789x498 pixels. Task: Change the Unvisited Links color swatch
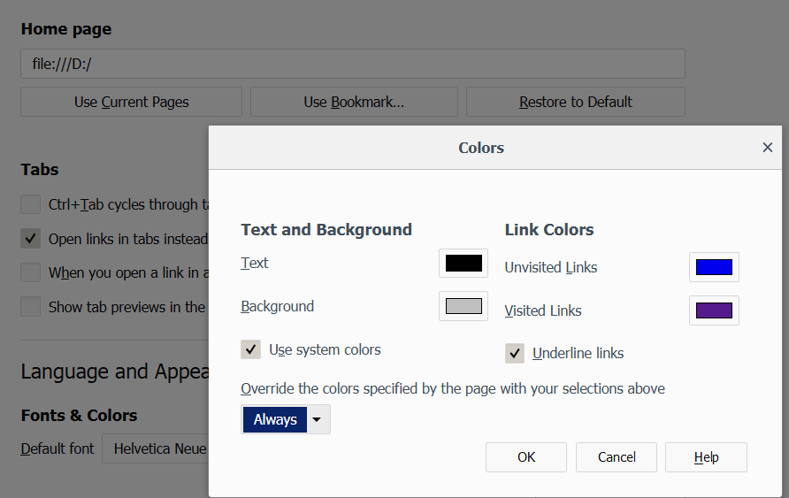pyautogui.click(x=714, y=267)
